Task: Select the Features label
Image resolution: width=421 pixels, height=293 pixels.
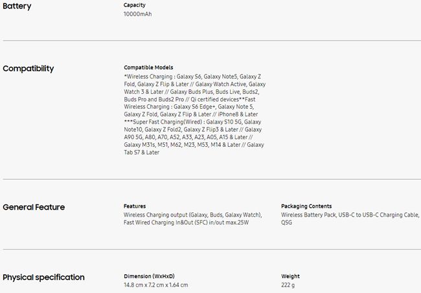Action: [x=135, y=206]
